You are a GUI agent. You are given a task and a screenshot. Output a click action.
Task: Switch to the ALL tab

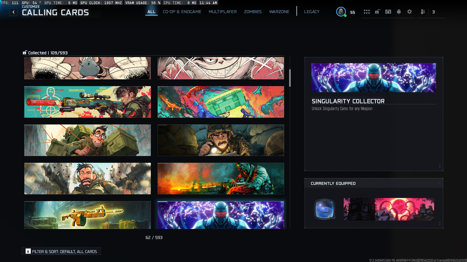[151, 12]
